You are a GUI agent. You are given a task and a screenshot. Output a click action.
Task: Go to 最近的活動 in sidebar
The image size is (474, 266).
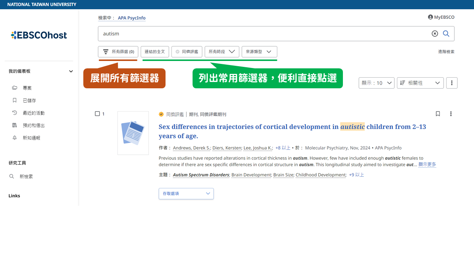33,113
